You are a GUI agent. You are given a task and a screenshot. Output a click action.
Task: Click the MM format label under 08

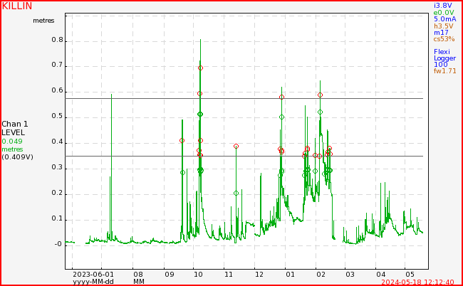click(x=139, y=282)
